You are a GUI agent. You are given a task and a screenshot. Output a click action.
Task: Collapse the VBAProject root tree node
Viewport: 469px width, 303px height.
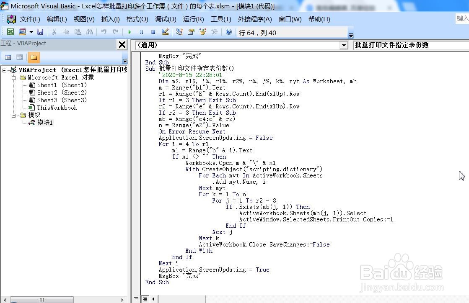tap(5, 70)
